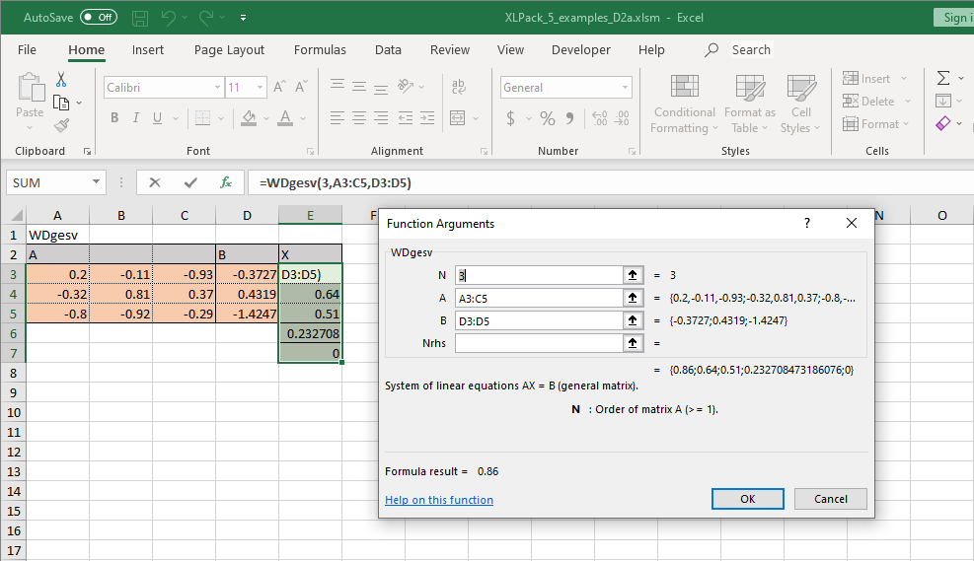Open Customize Quick Access Toolbar dropdown

[x=243, y=18]
